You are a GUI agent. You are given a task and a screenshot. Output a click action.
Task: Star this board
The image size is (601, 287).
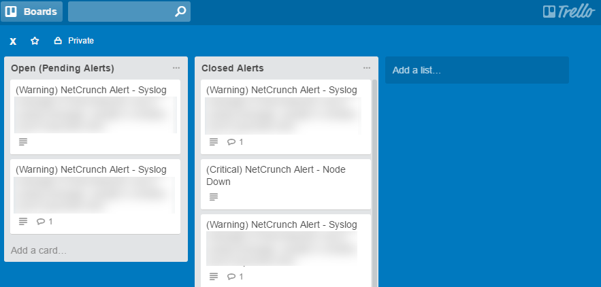(35, 41)
